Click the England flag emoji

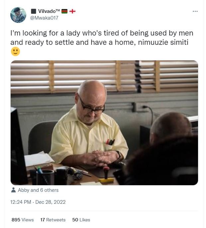coord(72,11)
